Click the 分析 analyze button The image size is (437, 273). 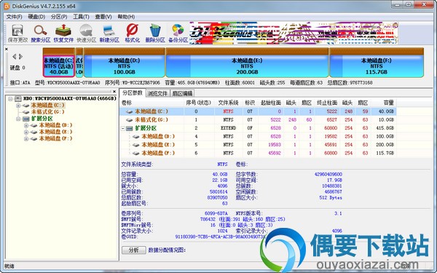(134, 250)
